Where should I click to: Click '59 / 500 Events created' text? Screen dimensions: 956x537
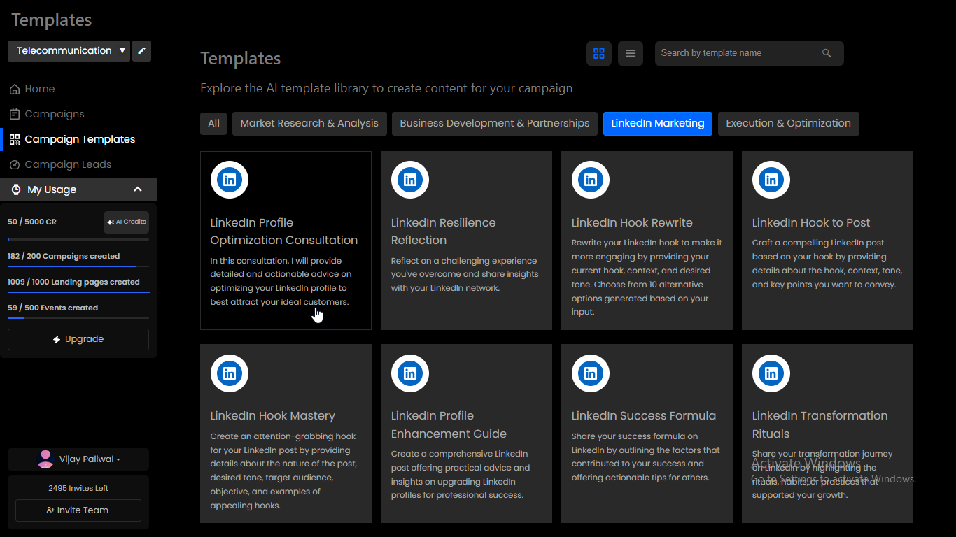click(52, 308)
